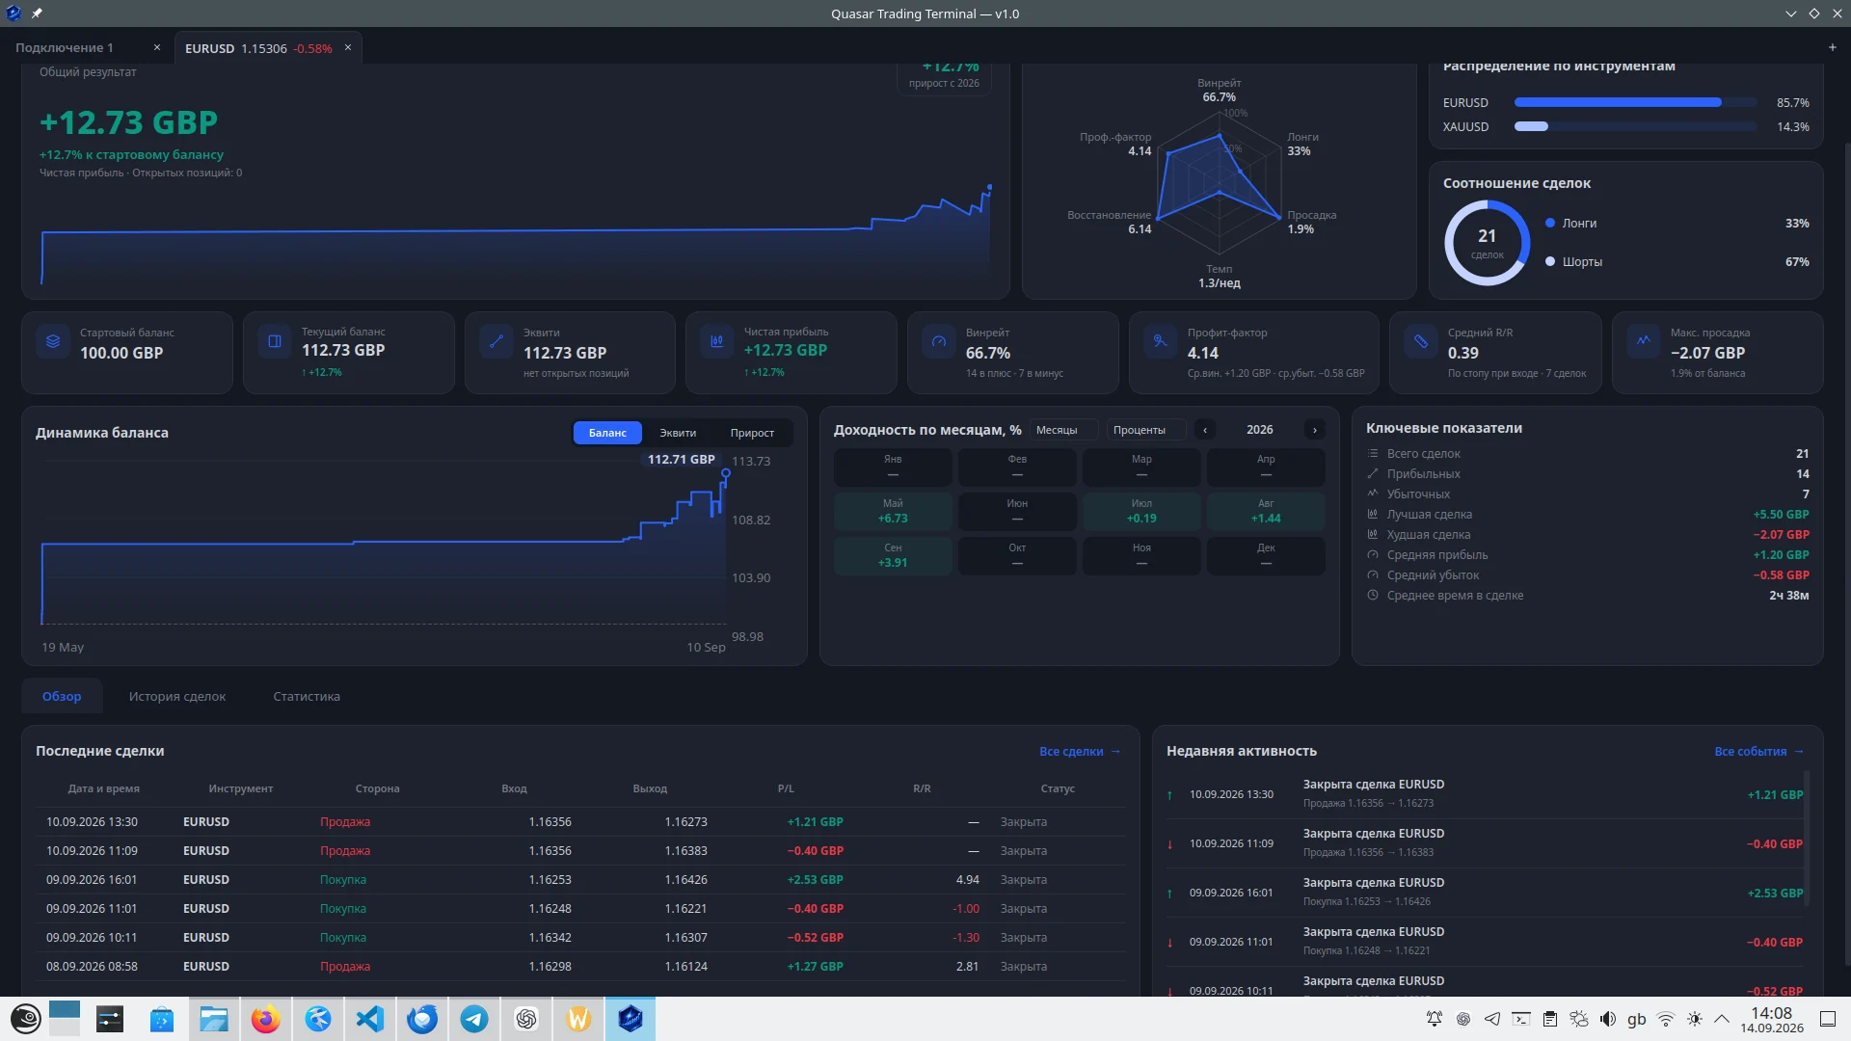Click the clock icon beside 'Среднее время в сделке'
This screenshot has width=1851, height=1041.
[1373, 596]
